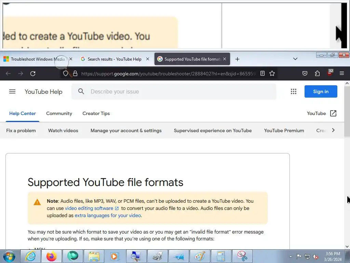The width and height of the screenshot is (350, 263).
Task: Open Google apps grid
Action: (294, 91)
